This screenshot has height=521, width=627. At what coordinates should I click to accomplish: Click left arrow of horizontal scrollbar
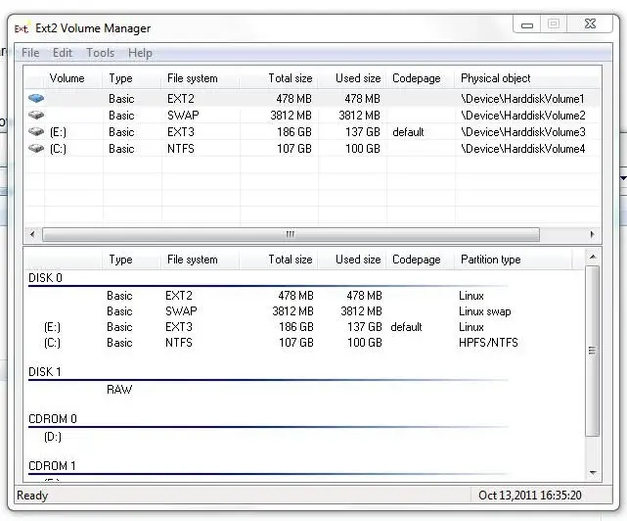tap(32, 234)
